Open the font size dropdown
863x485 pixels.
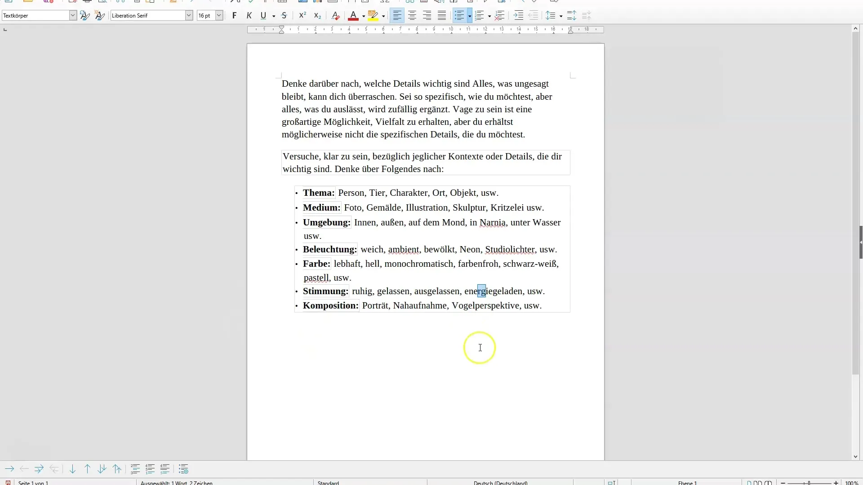[219, 15]
